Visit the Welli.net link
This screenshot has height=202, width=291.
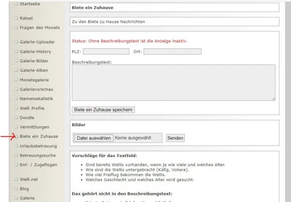click(x=29, y=179)
